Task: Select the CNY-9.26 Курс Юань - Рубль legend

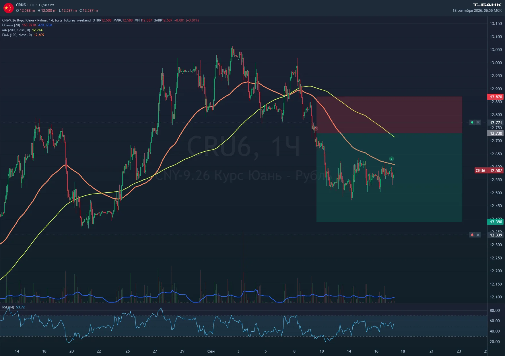Action: [x=46, y=20]
